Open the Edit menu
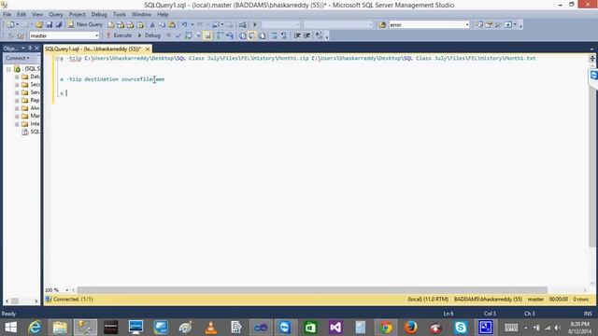 pyautogui.click(x=21, y=14)
